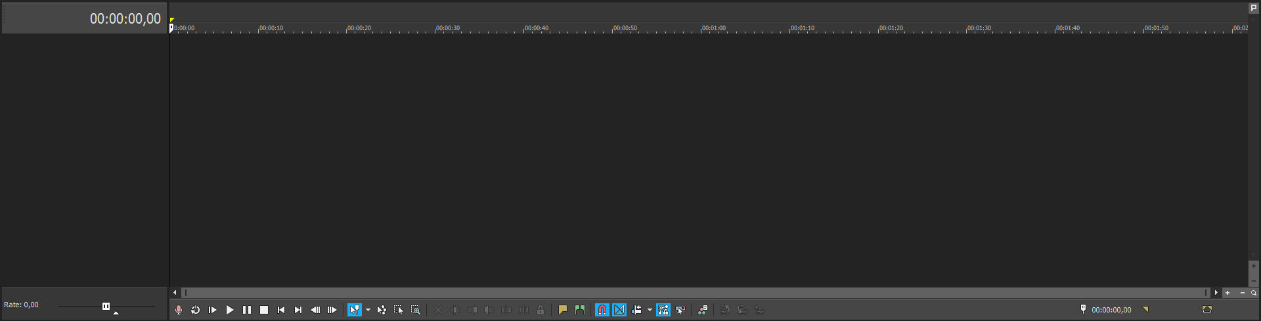The image size is (1261, 321).
Task: Select the Selection Edit tool
Action: coord(399,310)
